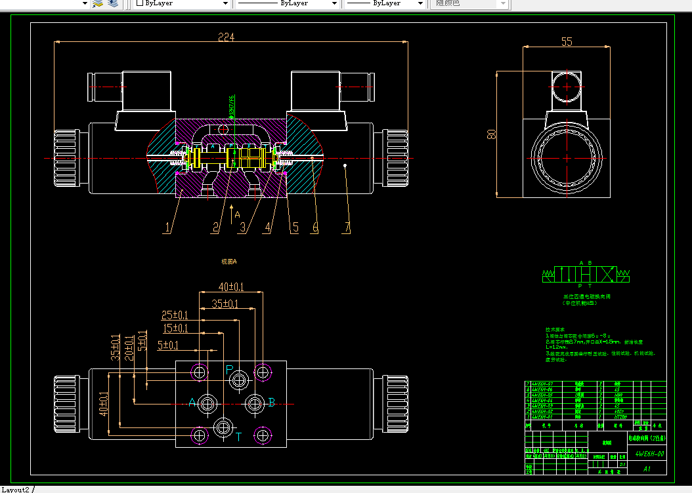Image resolution: width=692 pixels, height=493 pixels.
Task: Switch to the Layout2 tab
Action: 16,490
